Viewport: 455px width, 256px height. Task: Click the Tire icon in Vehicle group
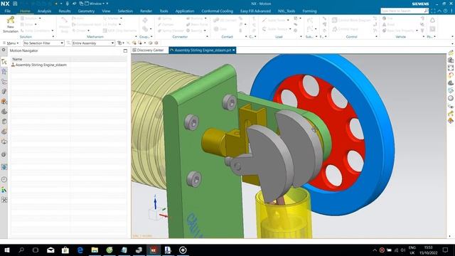tap(384, 18)
